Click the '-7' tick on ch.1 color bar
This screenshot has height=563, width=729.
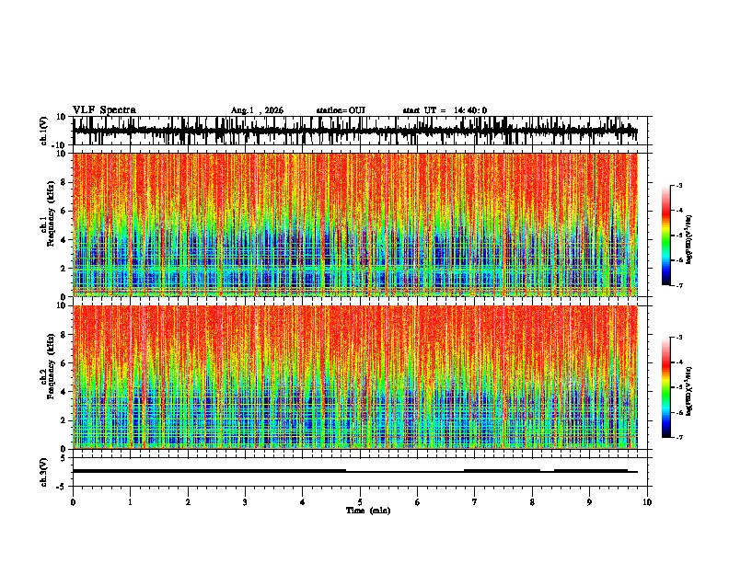click(679, 285)
